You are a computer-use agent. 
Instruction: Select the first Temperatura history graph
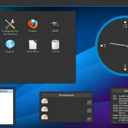coord(89,103)
